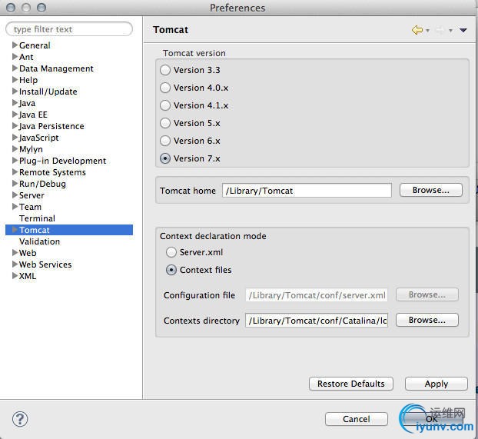Open the back history dropdown arrow
478x439 pixels.
coord(427,31)
